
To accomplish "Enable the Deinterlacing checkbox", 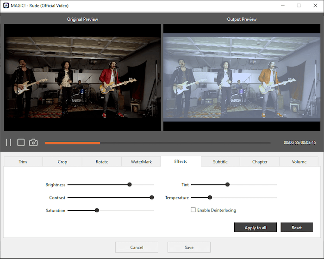I will [193, 210].
